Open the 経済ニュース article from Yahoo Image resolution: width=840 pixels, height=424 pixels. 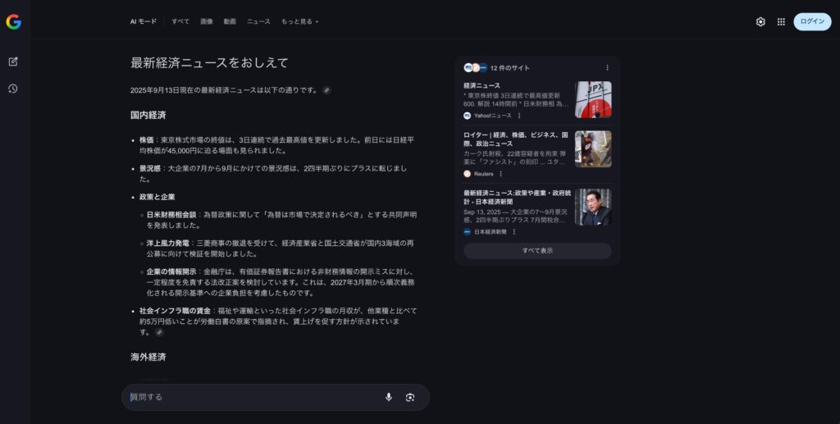click(x=482, y=85)
